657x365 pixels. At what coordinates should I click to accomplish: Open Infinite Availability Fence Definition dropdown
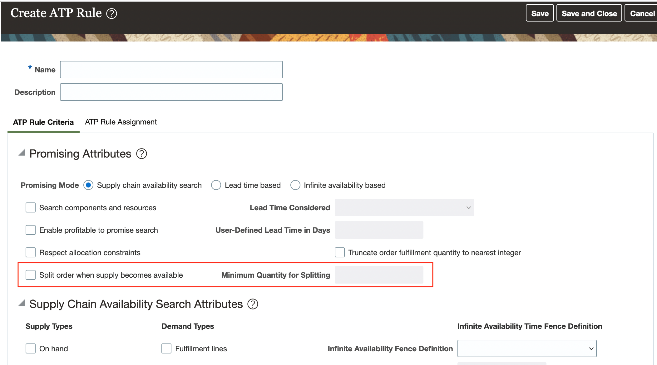[527, 348]
